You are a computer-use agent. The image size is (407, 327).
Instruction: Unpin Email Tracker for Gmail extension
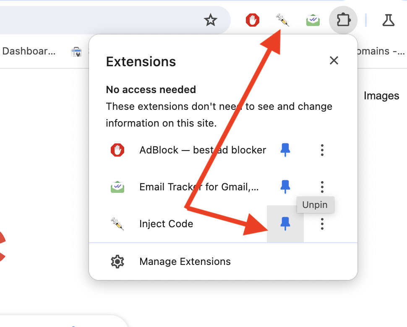tap(285, 187)
